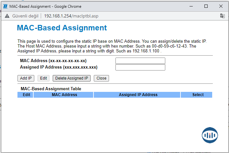Maximize the Chrome popup window
The height and width of the screenshot is (153, 229).
pyautogui.click(x=206, y=6)
